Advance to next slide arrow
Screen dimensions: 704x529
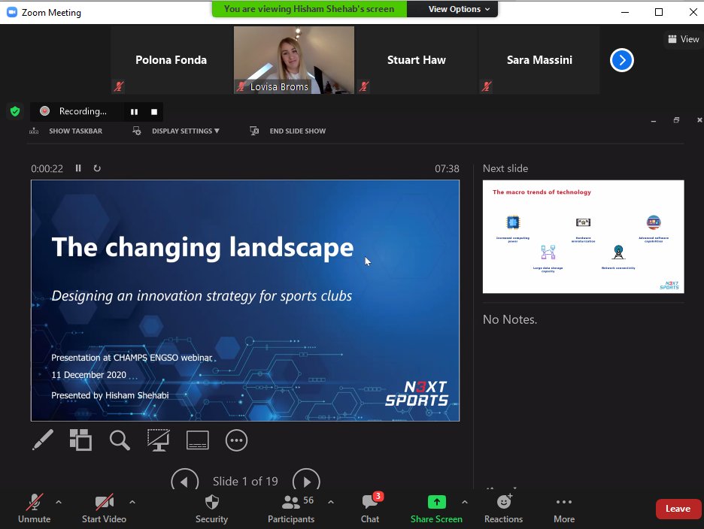[306, 481]
